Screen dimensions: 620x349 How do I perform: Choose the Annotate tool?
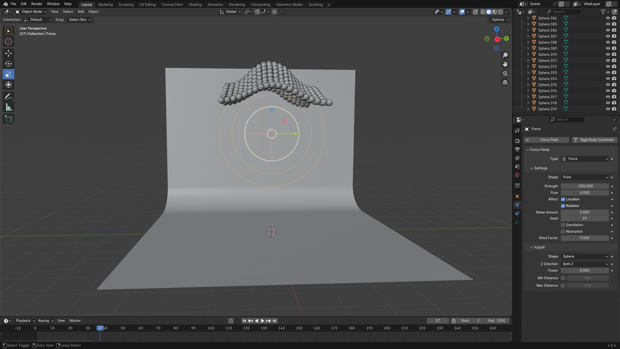pos(8,96)
